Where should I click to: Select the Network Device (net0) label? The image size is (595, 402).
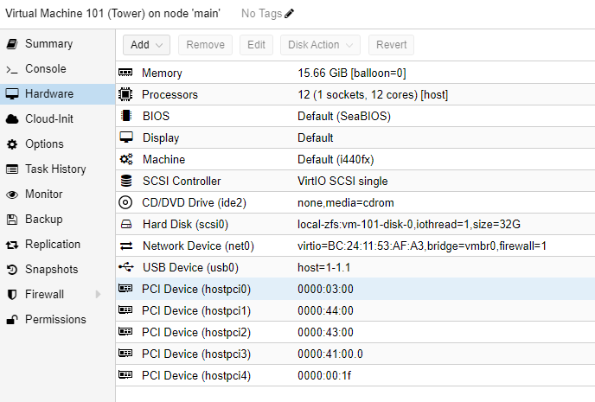pyautogui.click(x=198, y=246)
